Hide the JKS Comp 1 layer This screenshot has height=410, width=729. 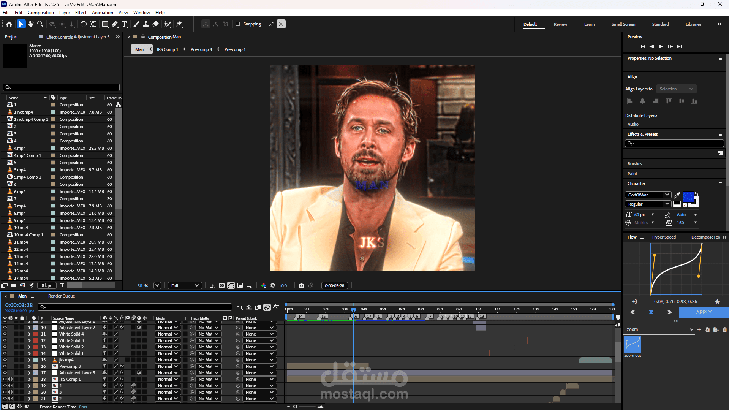pos(5,379)
